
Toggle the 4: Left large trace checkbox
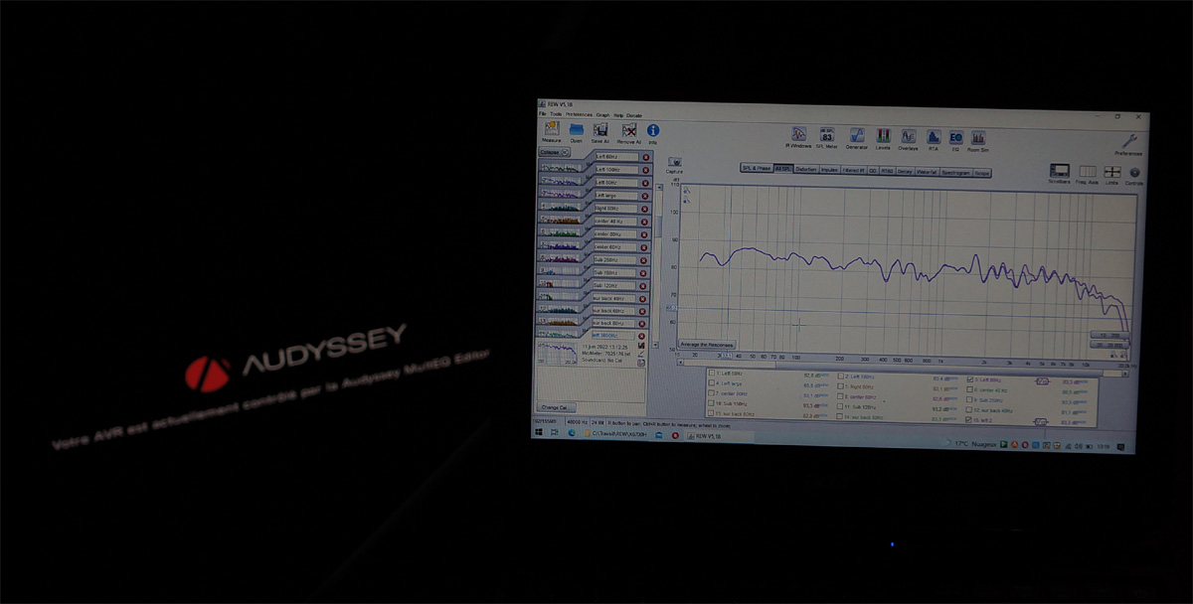point(712,383)
